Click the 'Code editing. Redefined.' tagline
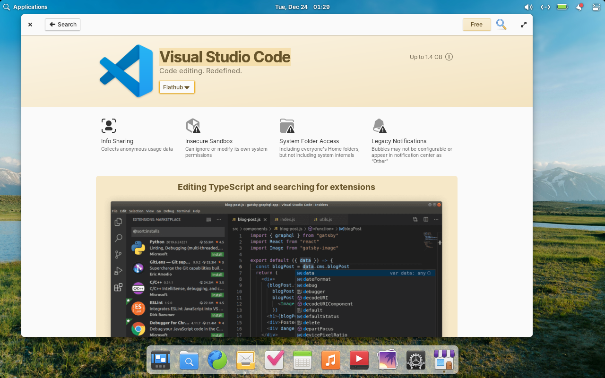 coord(200,71)
